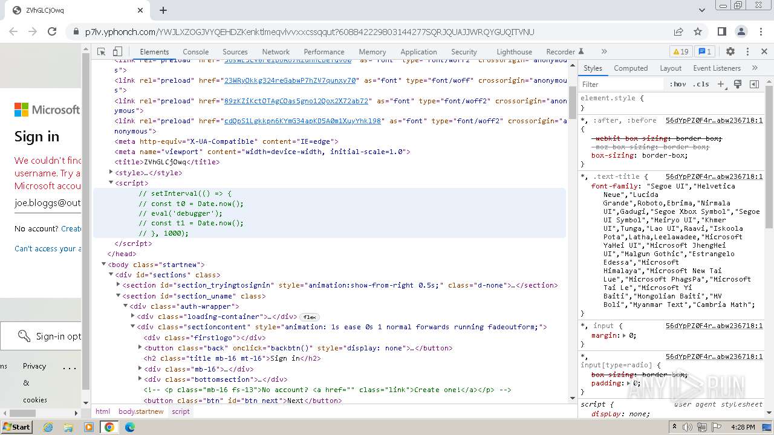
Task: Select the html breadcrumb item
Action: [x=103, y=411]
